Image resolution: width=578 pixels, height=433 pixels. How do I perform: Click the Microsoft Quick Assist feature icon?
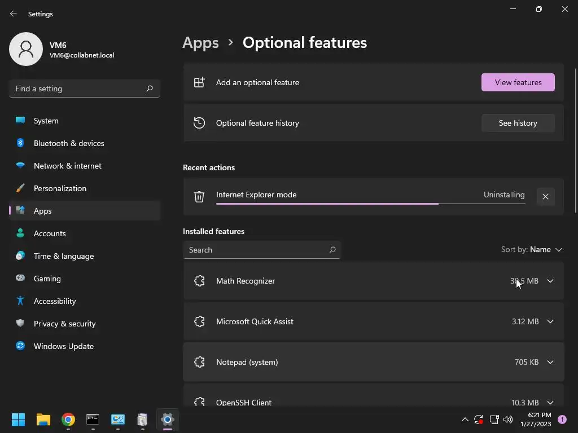coord(199,321)
